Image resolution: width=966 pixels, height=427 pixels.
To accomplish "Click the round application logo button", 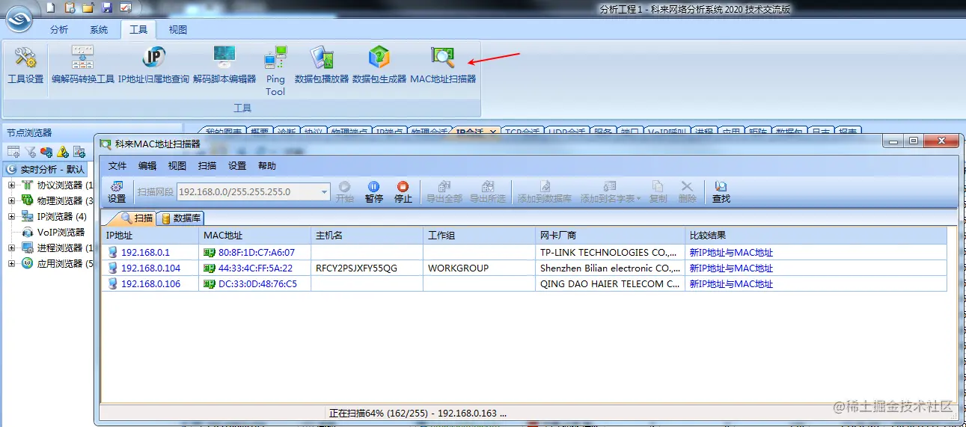I will [20, 19].
